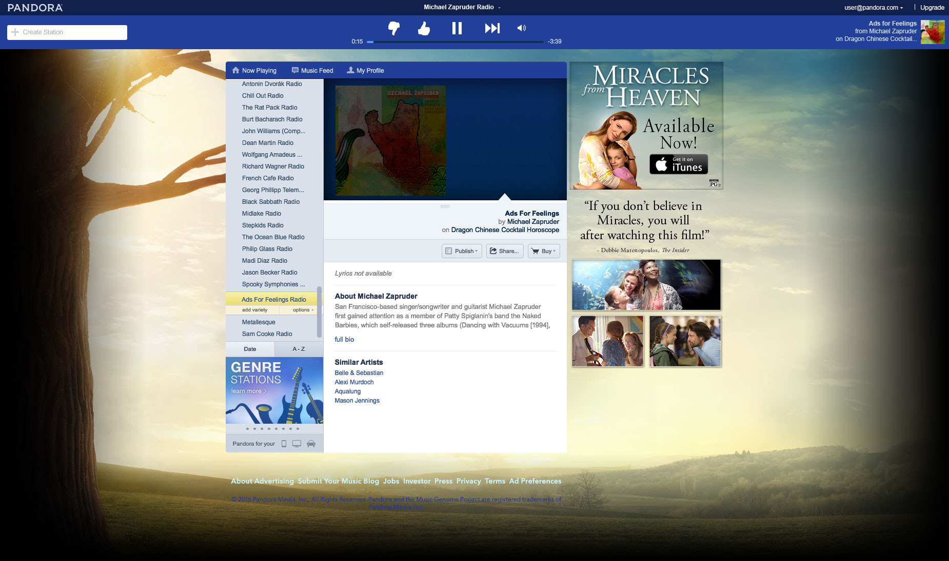Viewport: 949px width, 561px height.
Task: Click the song progress bar
Action: (x=456, y=41)
